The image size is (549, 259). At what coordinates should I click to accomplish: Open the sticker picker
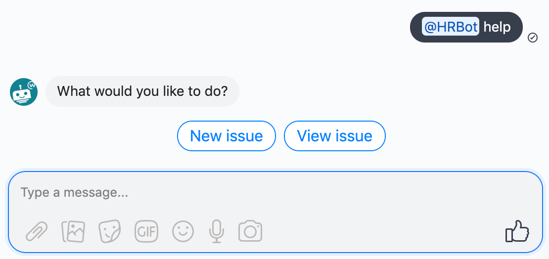click(x=110, y=231)
